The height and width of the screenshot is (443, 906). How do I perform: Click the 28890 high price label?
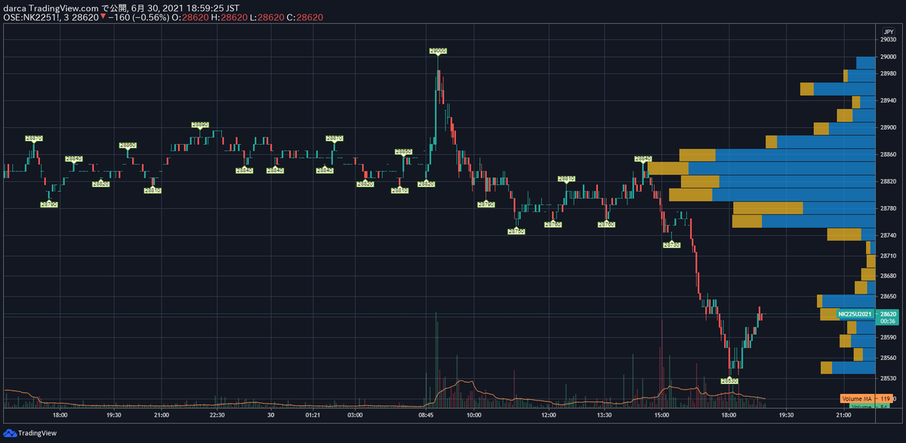(x=200, y=125)
